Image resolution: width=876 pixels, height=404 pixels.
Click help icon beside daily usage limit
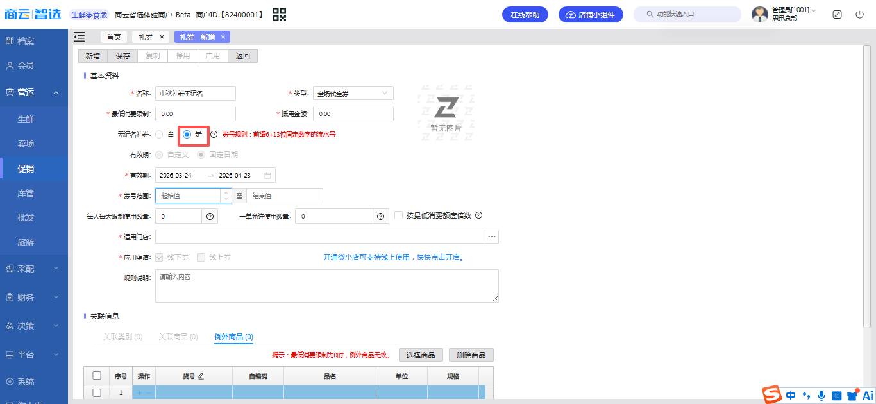210,217
